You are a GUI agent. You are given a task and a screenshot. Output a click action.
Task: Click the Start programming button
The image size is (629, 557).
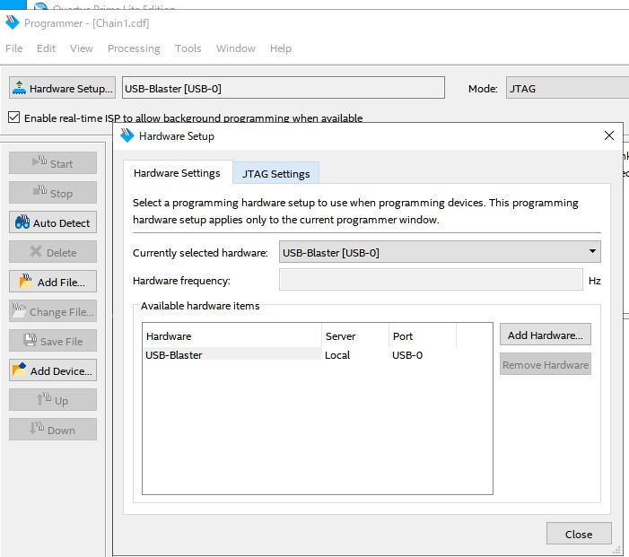coord(53,163)
